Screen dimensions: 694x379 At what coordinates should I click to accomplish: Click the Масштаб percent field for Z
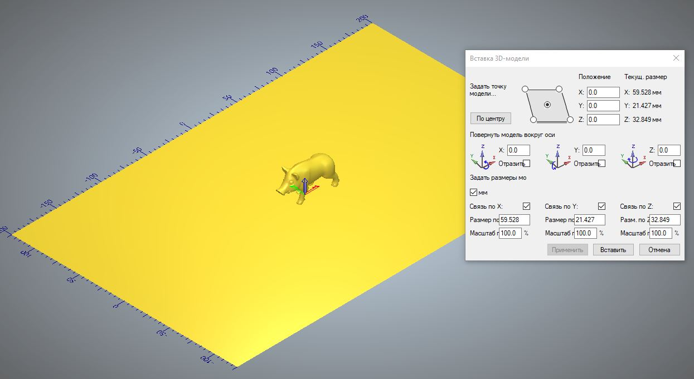pos(661,233)
